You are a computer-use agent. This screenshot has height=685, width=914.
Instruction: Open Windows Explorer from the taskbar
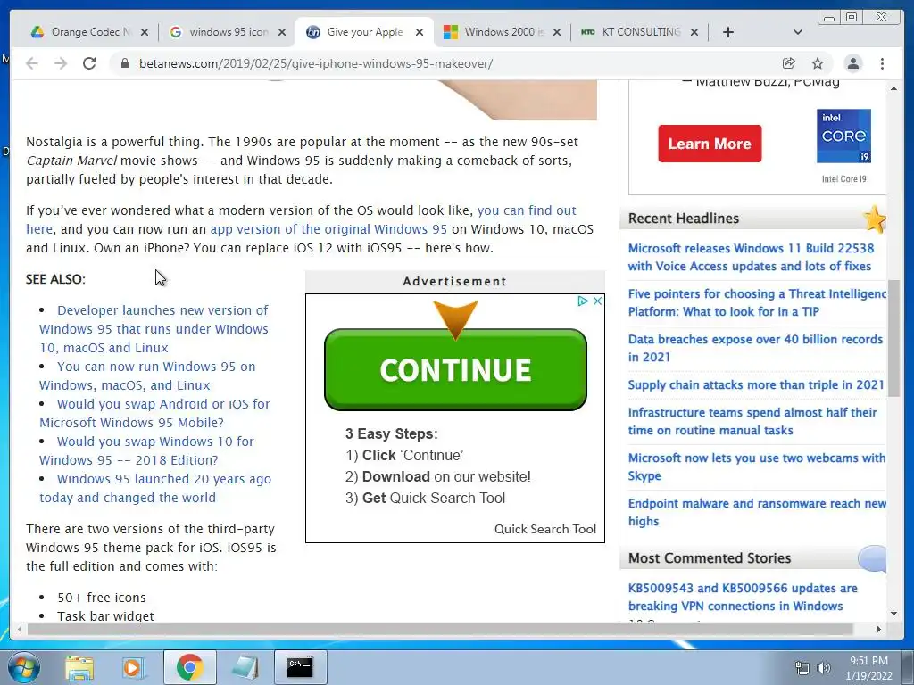pos(79,667)
